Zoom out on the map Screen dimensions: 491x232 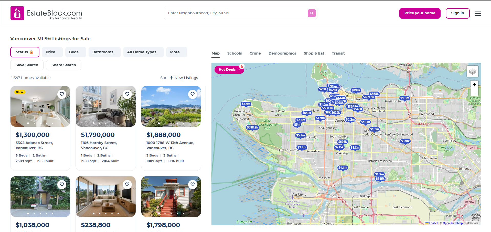[474, 92]
